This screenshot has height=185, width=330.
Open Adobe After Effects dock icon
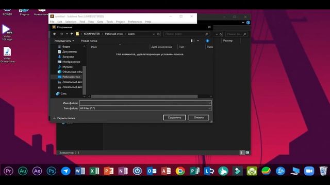click(37, 171)
